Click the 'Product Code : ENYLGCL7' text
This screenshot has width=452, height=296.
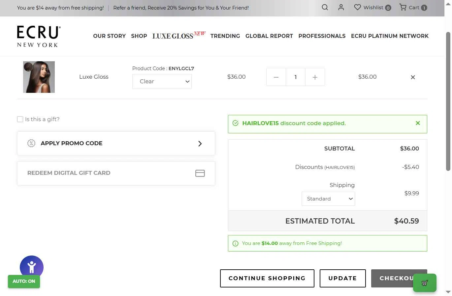coord(163,68)
